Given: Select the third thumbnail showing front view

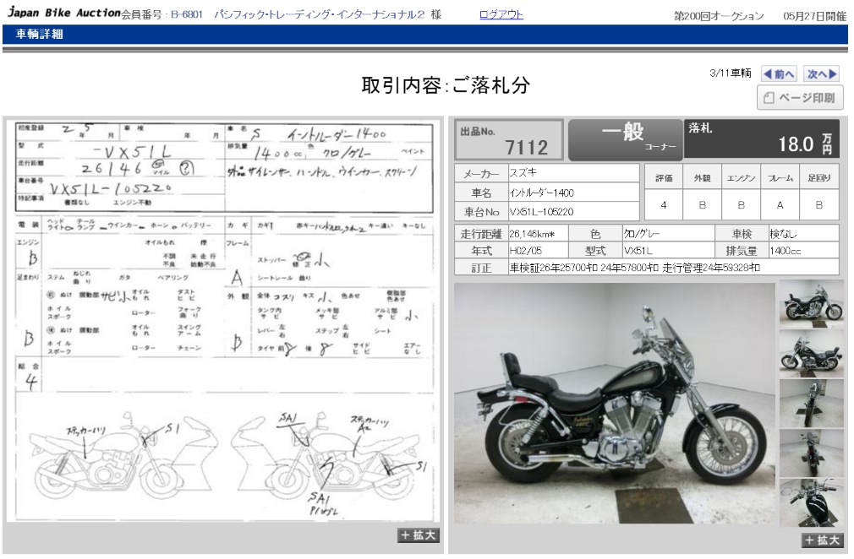Looking at the screenshot, I should coord(811,403).
